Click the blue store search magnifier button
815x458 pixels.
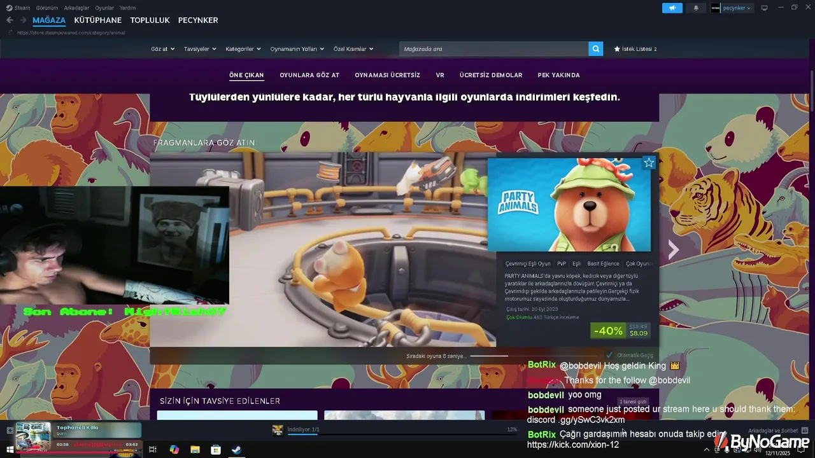(x=595, y=48)
